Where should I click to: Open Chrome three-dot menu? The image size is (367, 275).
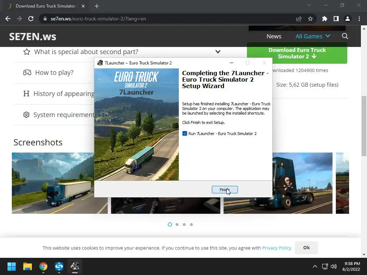359,19
